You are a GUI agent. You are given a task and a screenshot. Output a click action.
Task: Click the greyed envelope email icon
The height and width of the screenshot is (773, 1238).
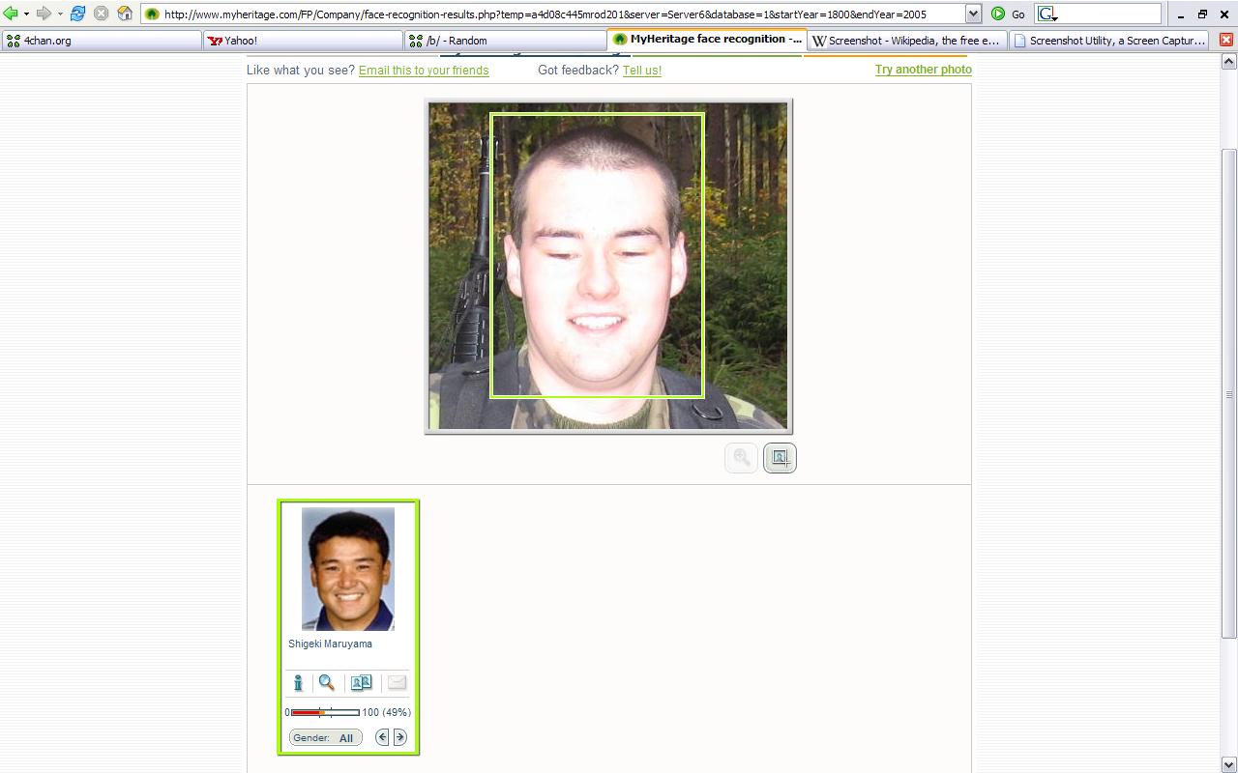pos(397,683)
